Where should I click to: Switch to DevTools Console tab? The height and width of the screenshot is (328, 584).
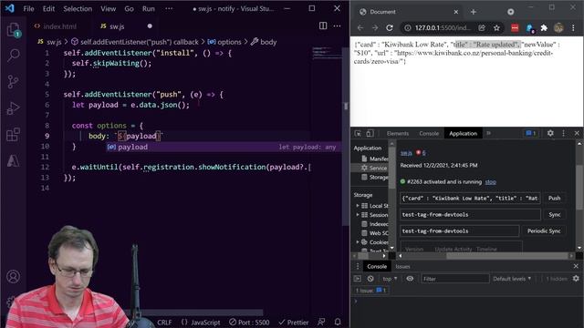click(429, 133)
